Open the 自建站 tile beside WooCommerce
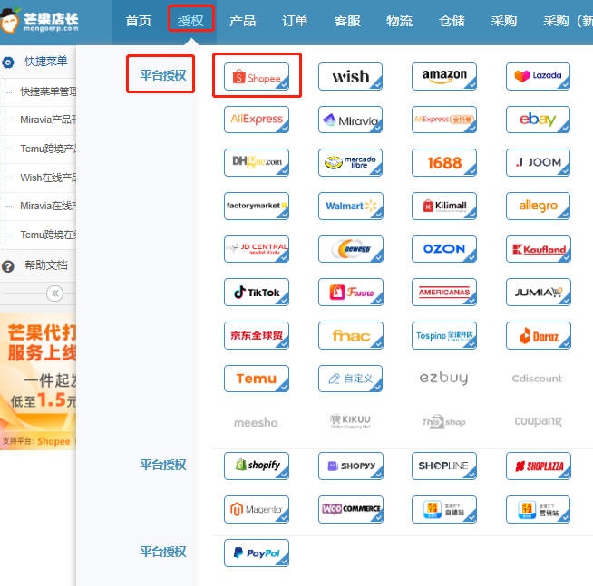Image resolution: width=593 pixels, height=586 pixels. [x=444, y=509]
